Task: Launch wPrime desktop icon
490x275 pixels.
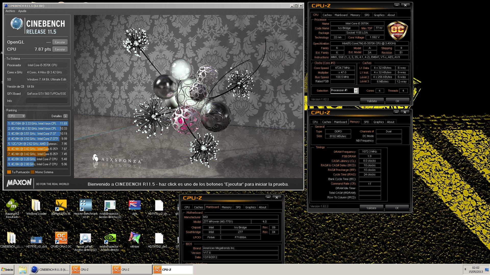Action: point(134,240)
